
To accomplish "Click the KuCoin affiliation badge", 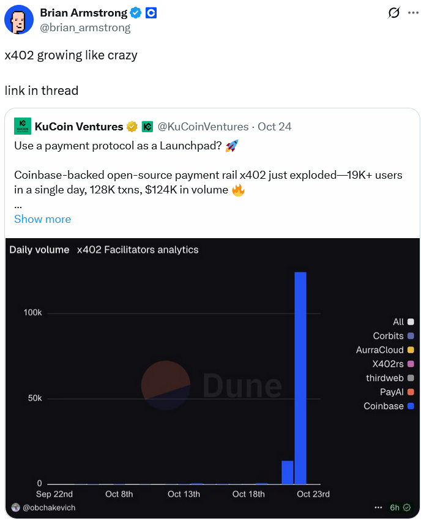I will (x=146, y=126).
